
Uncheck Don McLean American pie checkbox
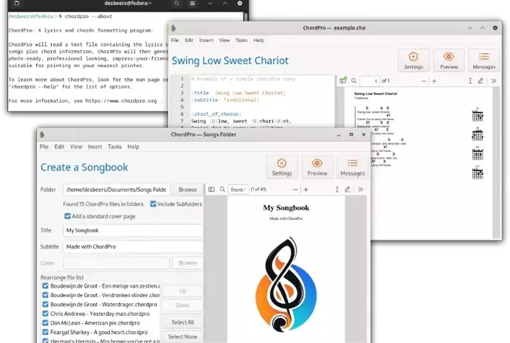(45, 323)
